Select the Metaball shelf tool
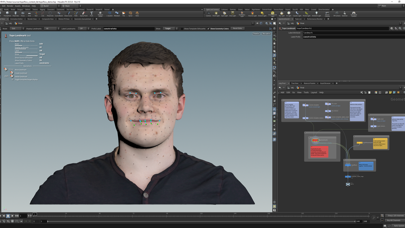The image size is (405, 228). click(x=117, y=14)
